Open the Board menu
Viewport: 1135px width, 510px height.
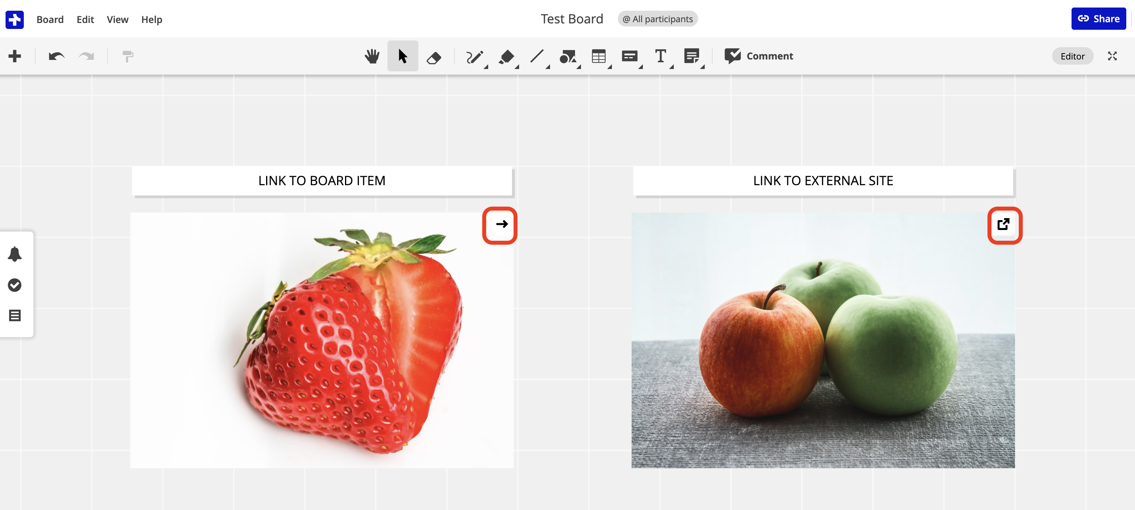50,19
